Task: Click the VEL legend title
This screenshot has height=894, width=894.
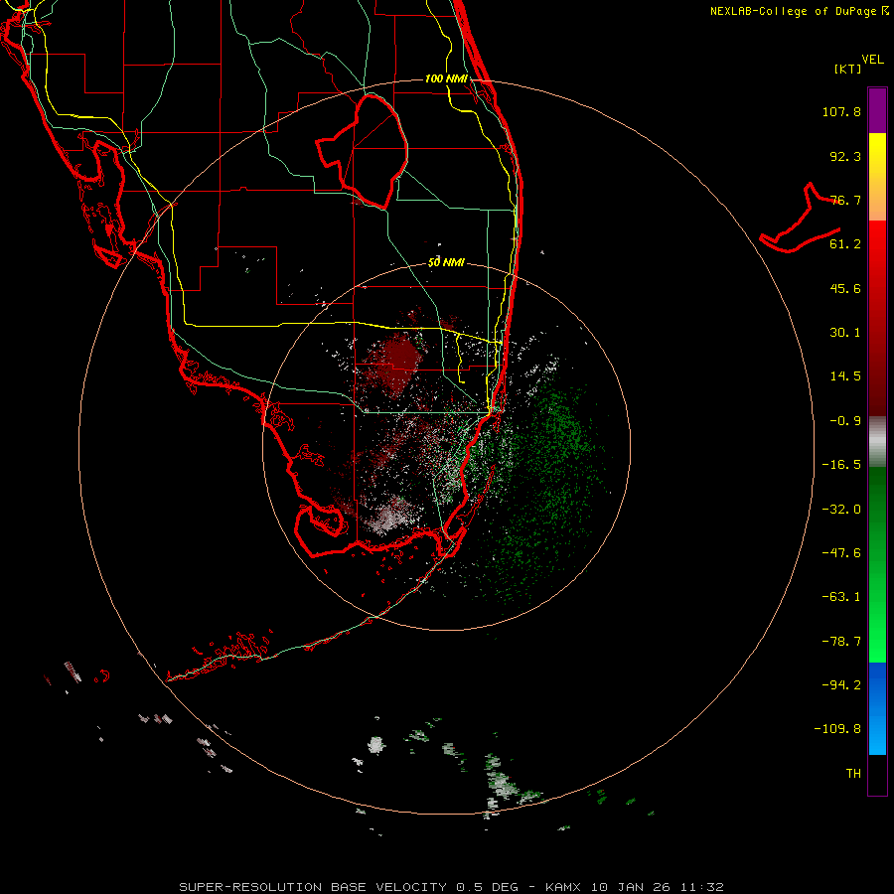Action: tap(872, 60)
